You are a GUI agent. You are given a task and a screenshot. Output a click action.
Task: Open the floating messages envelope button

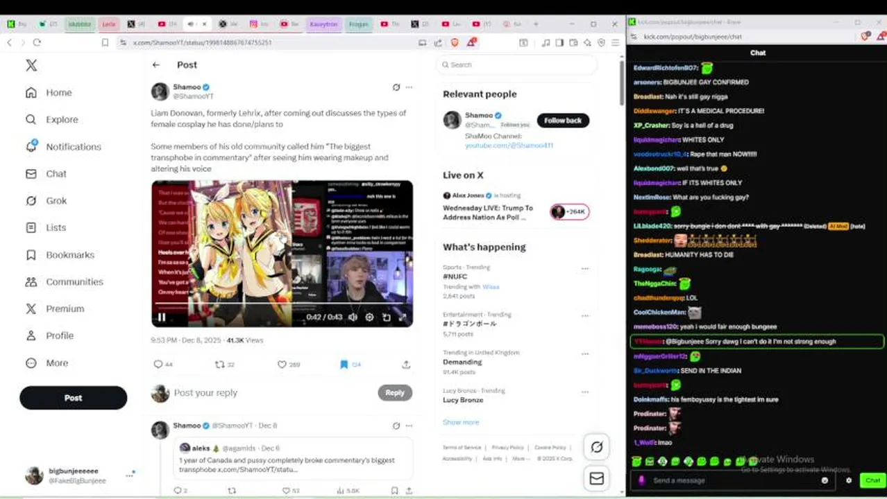[596, 478]
